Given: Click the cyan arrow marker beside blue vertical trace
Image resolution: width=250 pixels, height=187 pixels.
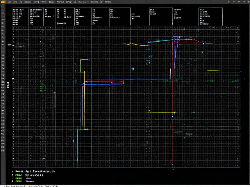Looking at the screenshot, I should coord(73,141).
